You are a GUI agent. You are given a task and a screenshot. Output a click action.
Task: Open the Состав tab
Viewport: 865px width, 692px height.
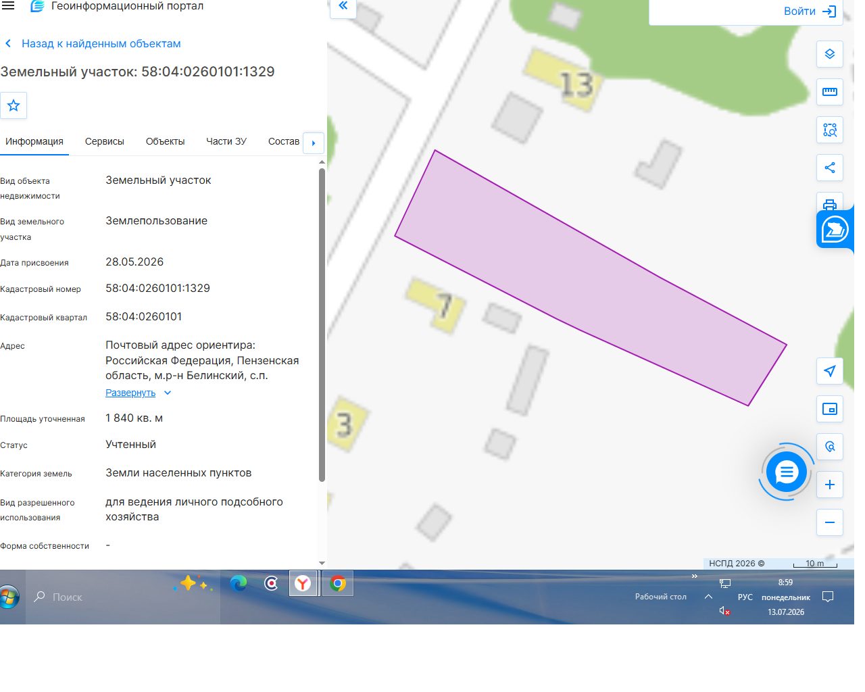tap(284, 141)
